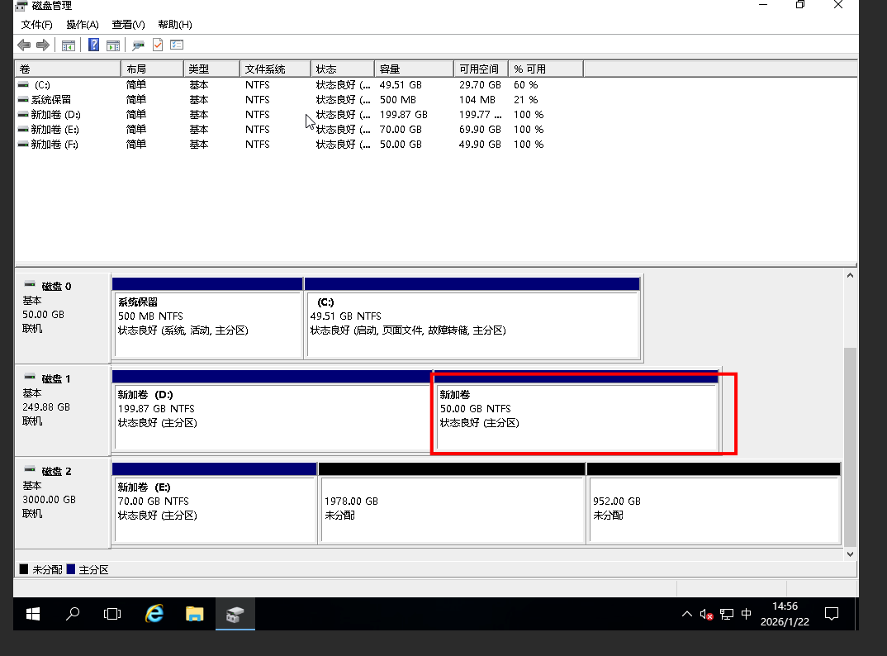The image size is (887, 656).
Task: Click the Forward arrow toolbar icon
Action: [x=42, y=45]
